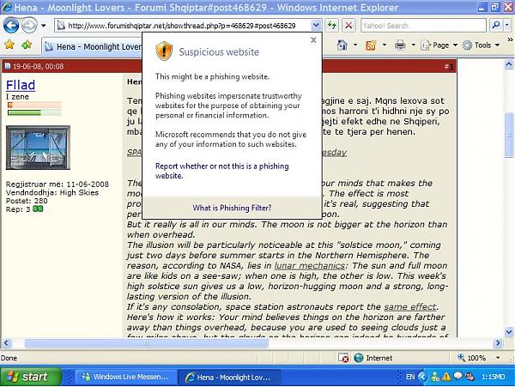This screenshot has height=387, width=515.
Task: Expand the toolbar overflow chevron
Action: 510,39
